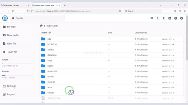Reload the page with browser refresh icon
Viewport: 188px width, 105px height.
click(13, 11)
